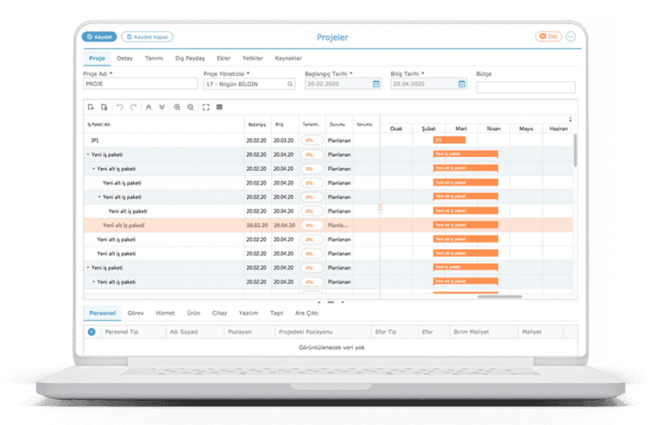
Task: Click the Kaydet Kapat button
Action: click(148, 37)
